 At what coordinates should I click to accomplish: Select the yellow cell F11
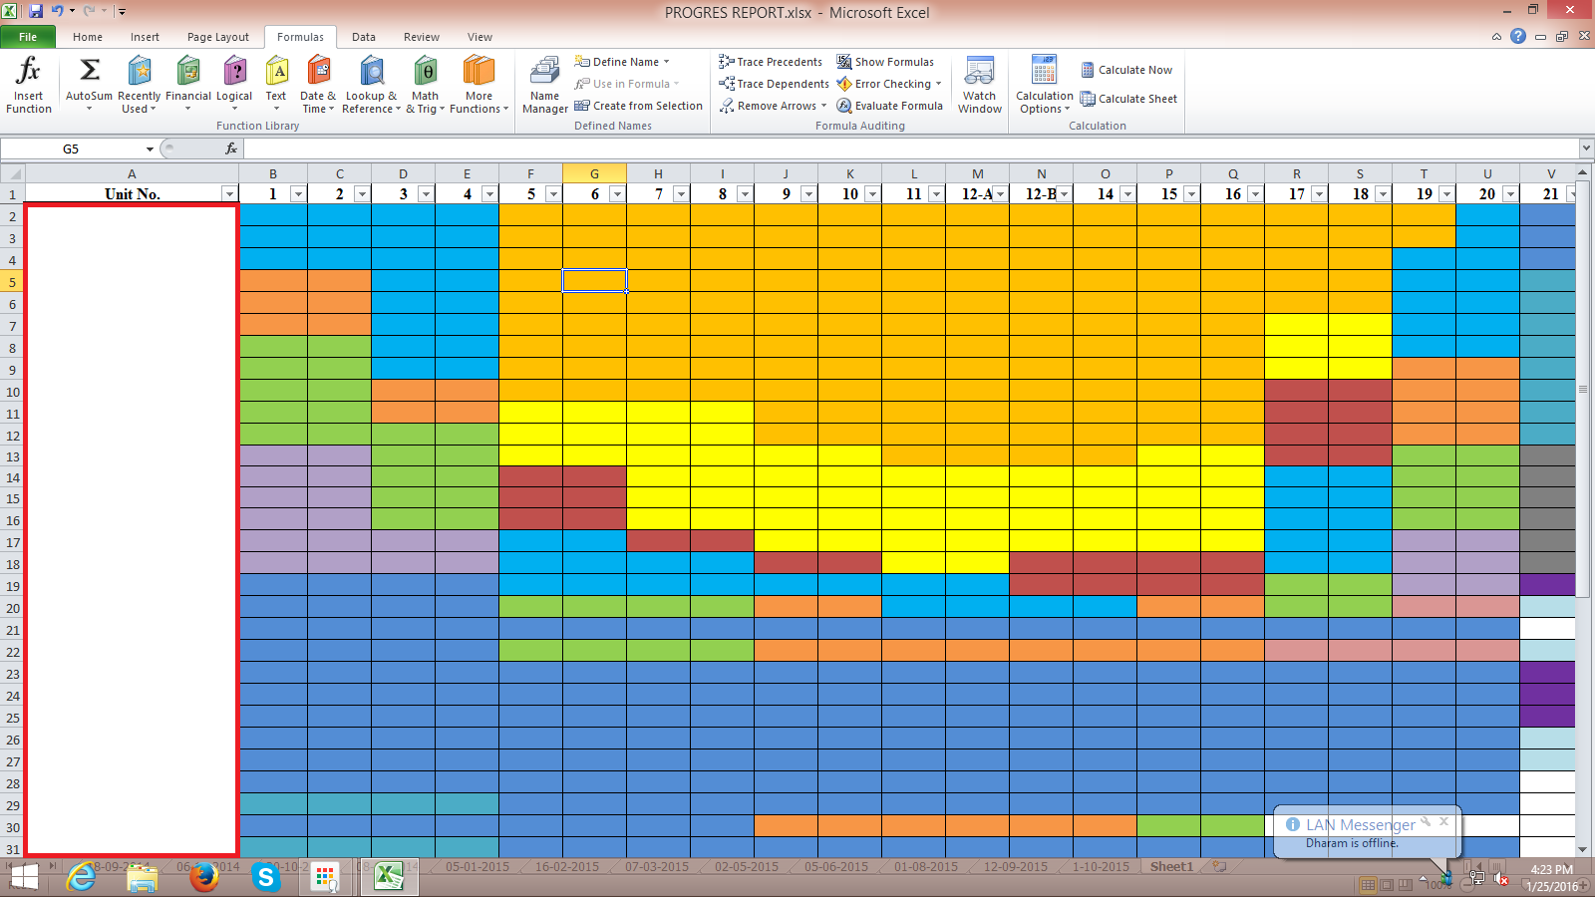[530, 414]
